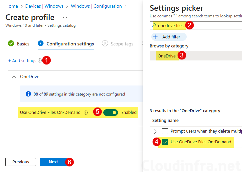Click the Next button

[x=53, y=162]
